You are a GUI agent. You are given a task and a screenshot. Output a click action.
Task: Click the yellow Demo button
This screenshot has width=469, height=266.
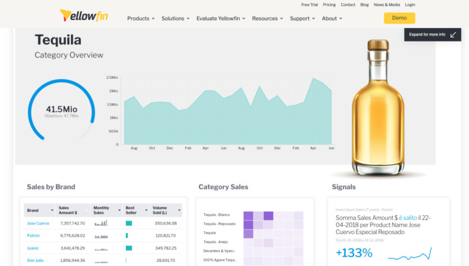point(399,18)
